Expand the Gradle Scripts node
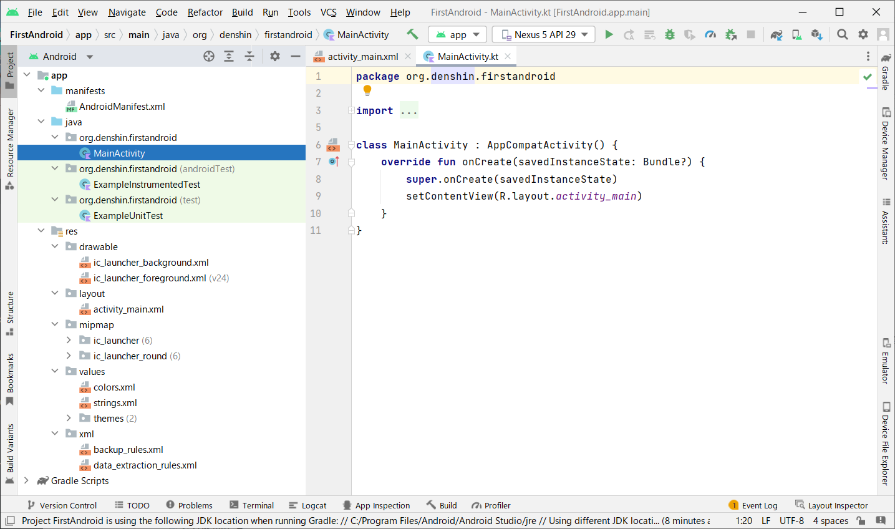This screenshot has width=895, height=529. [x=26, y=480]
